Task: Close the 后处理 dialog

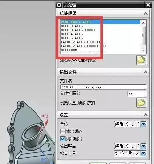Action: (148, 5)
